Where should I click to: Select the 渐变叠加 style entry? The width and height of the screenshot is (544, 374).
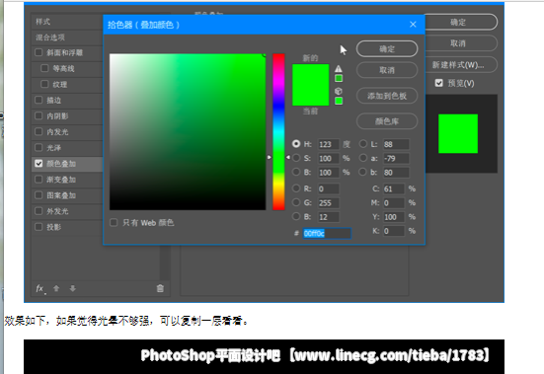[x=66, y=180]
